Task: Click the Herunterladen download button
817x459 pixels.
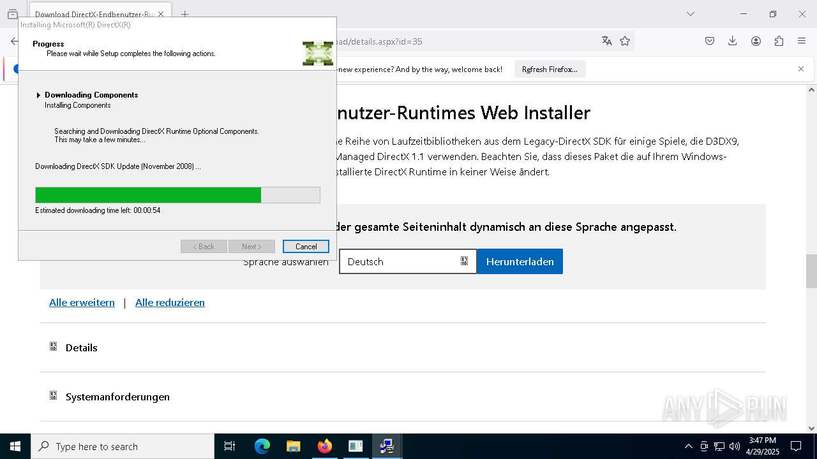Action: [520, 261]
